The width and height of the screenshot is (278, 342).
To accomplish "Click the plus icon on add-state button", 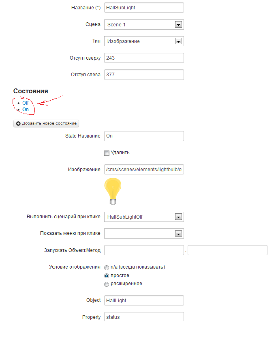I will (18, 123).
